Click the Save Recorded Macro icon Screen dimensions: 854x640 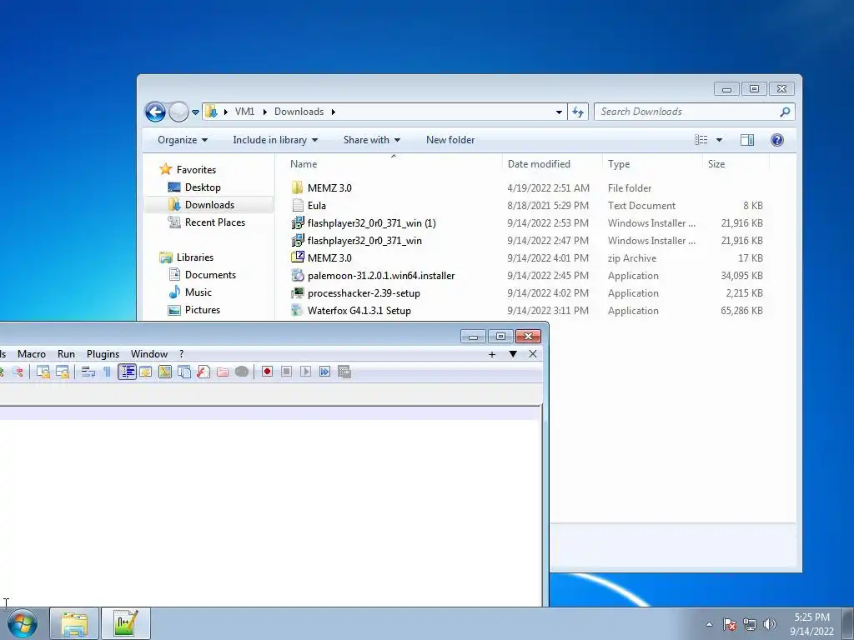click(x=344, y=372)
